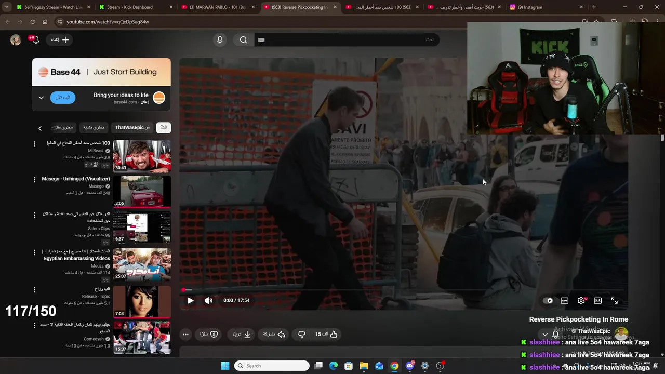665x374 pixels.
Task: Open the 7:04 Release Topic thumbnail
Action: point(142,301)
